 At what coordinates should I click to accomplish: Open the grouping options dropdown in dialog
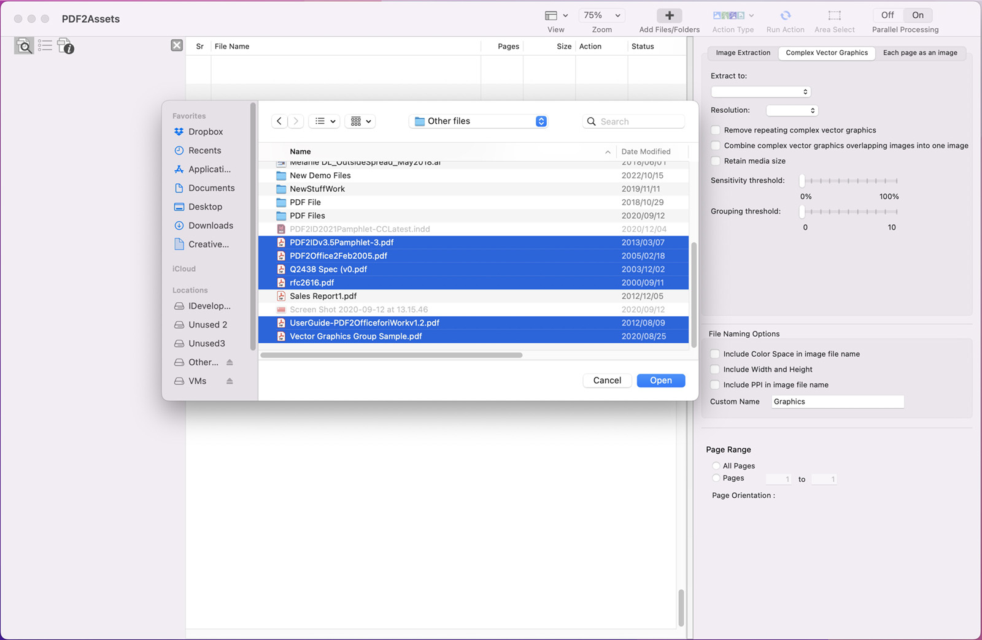click(x=360, y=121)
